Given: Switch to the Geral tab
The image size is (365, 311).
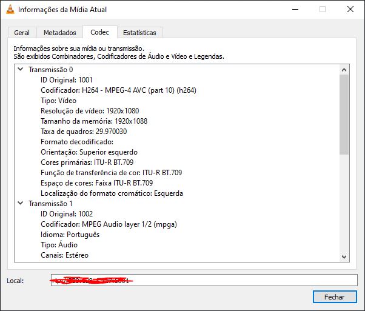Looking at the screenshot, I should [x=22, y=33].
